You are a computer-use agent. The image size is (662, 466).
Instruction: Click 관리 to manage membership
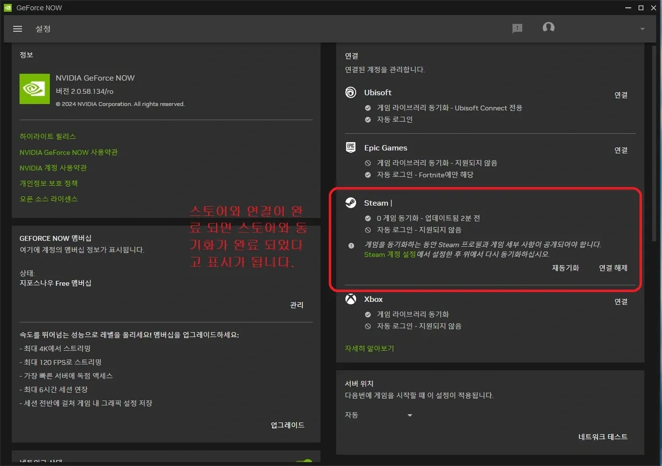[x=297, y=305]
